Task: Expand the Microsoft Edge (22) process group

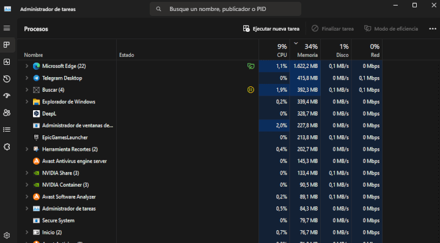Action: coord(27,66)
